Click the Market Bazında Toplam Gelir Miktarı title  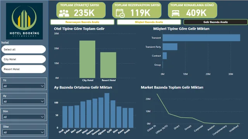pyautogui.click(x=172, y=88)
